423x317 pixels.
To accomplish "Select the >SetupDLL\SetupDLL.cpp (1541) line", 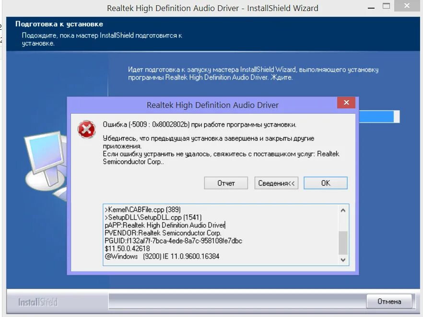I will pyautogui.click(x=153, y=217).
